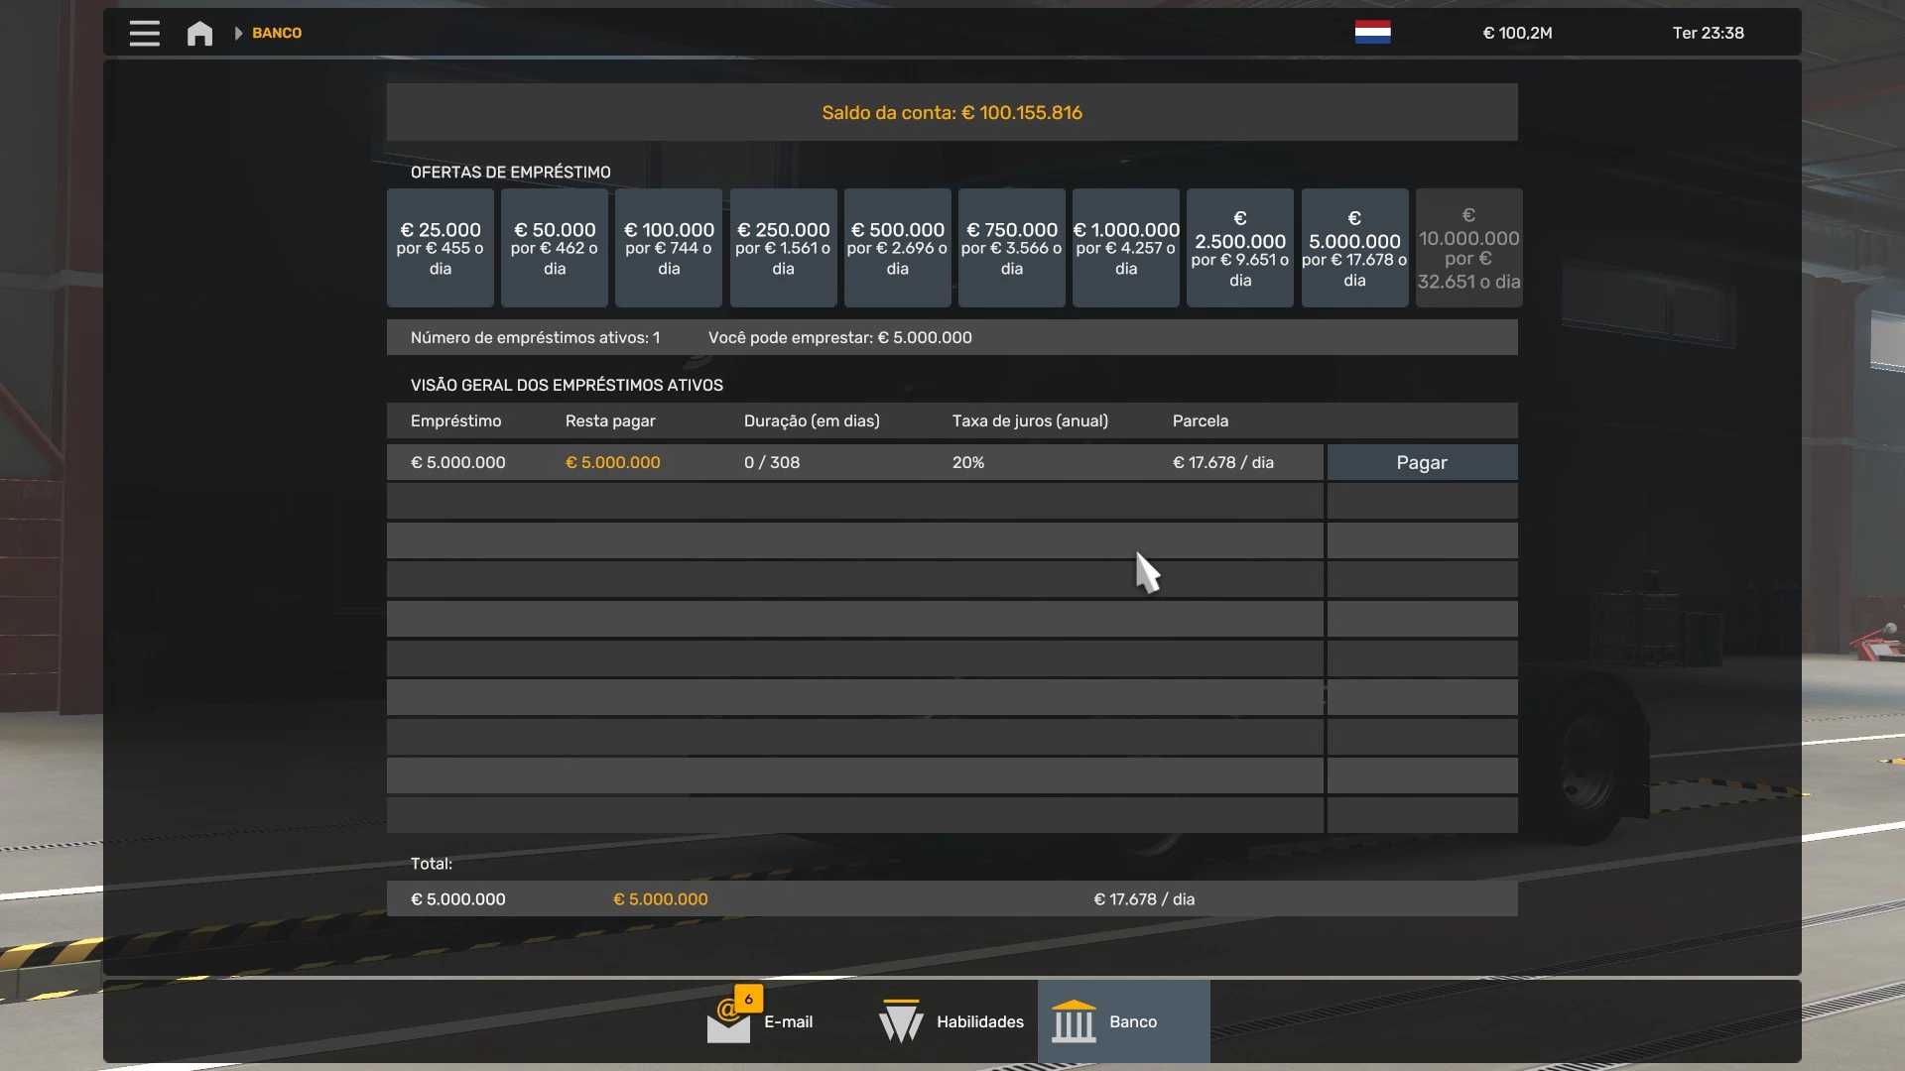Click the email notification badge showing 6
The image size is (1905, 1071).
pyautogui.click(x=748, y=999)
